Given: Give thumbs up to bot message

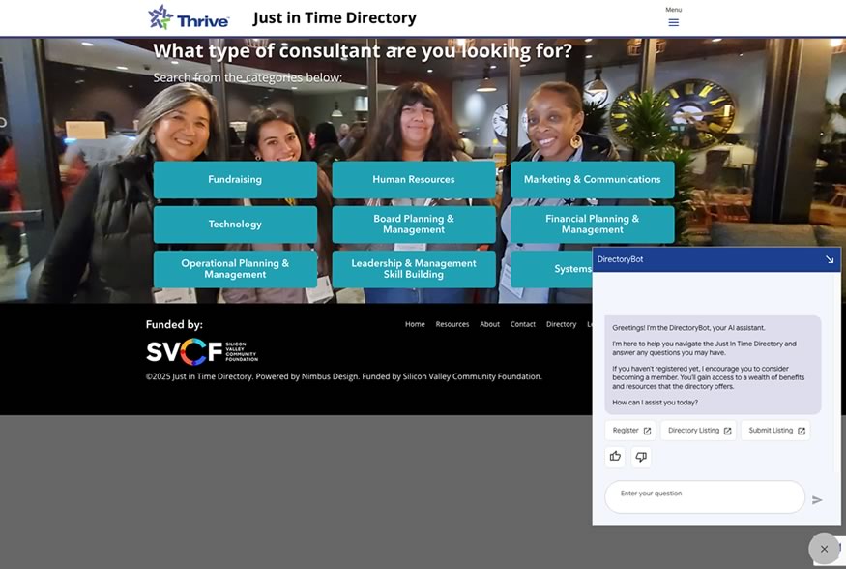Looking at the screenshot, I should click(615, 457).
